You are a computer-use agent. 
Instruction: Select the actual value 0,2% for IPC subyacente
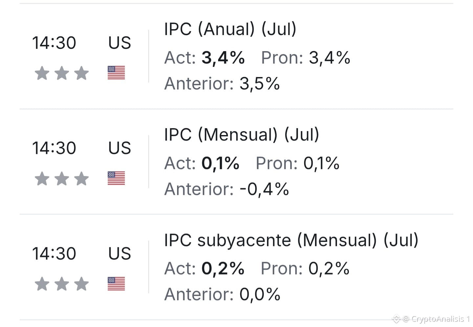coord(223,269)
